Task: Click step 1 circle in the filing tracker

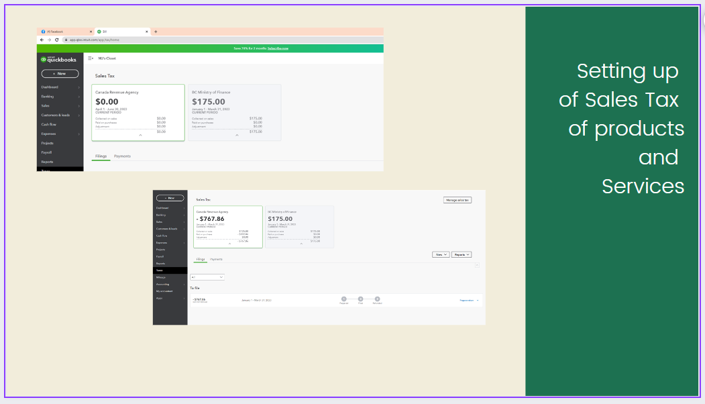Action: tap(344, 299)
